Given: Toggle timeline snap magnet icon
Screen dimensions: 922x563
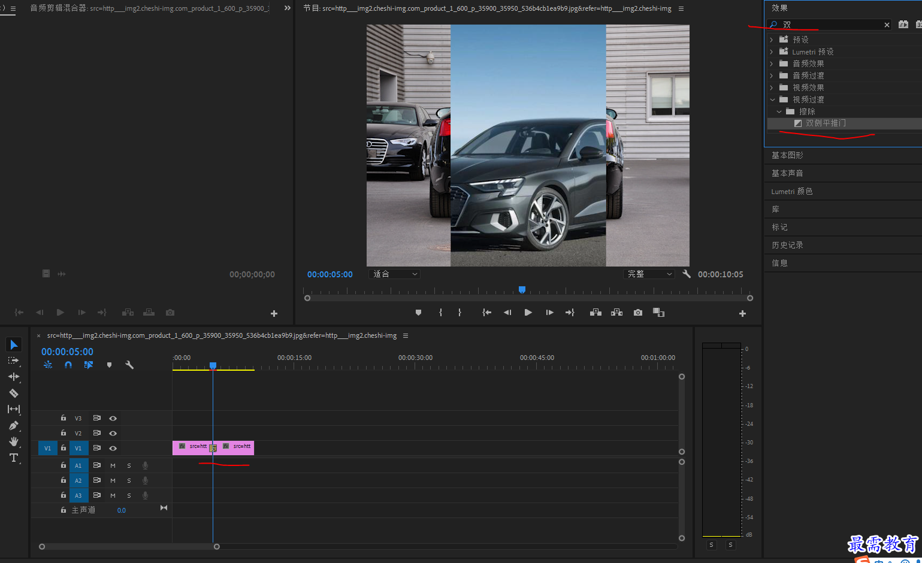Looking at the screenshot, I should point(68,365).
